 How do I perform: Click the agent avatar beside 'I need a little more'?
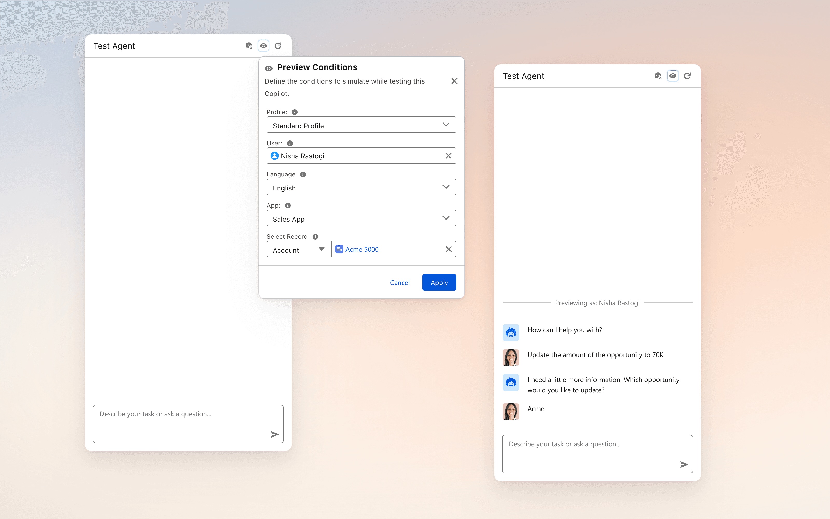pos(511,383)
